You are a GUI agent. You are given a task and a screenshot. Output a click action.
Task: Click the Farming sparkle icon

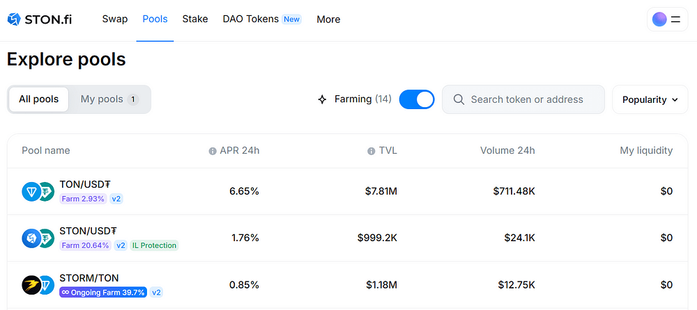(322, 99)
